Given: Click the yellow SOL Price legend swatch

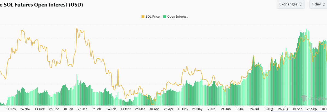Looking at the screenshot, I should pos(143,17).
